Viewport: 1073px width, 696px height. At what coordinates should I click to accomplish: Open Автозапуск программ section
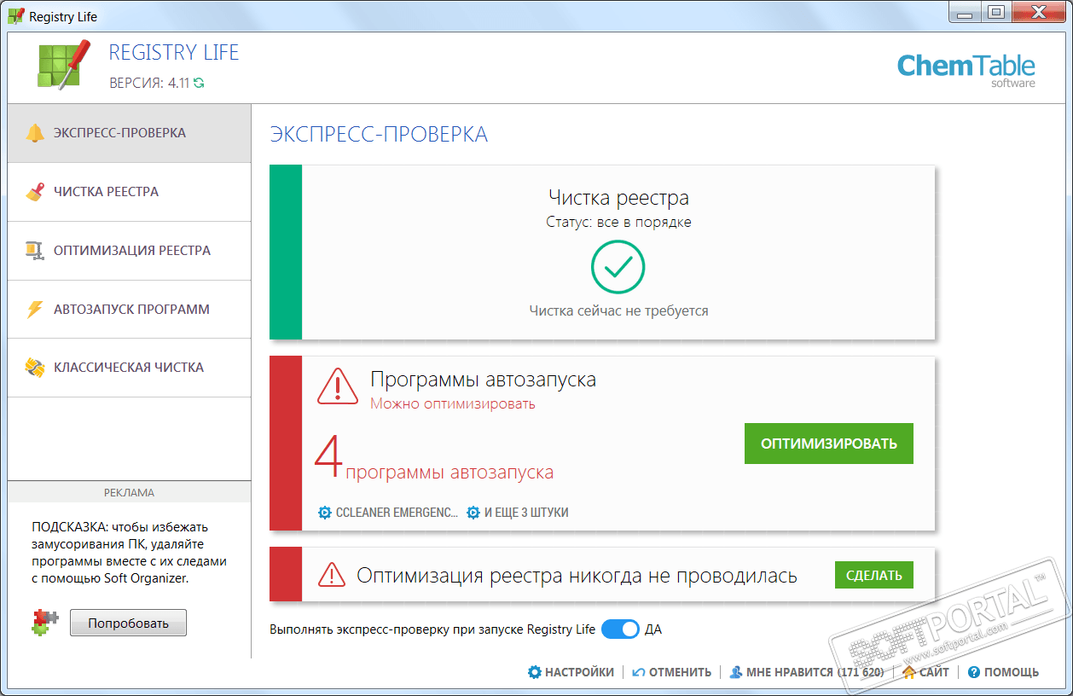pos(130,310)
